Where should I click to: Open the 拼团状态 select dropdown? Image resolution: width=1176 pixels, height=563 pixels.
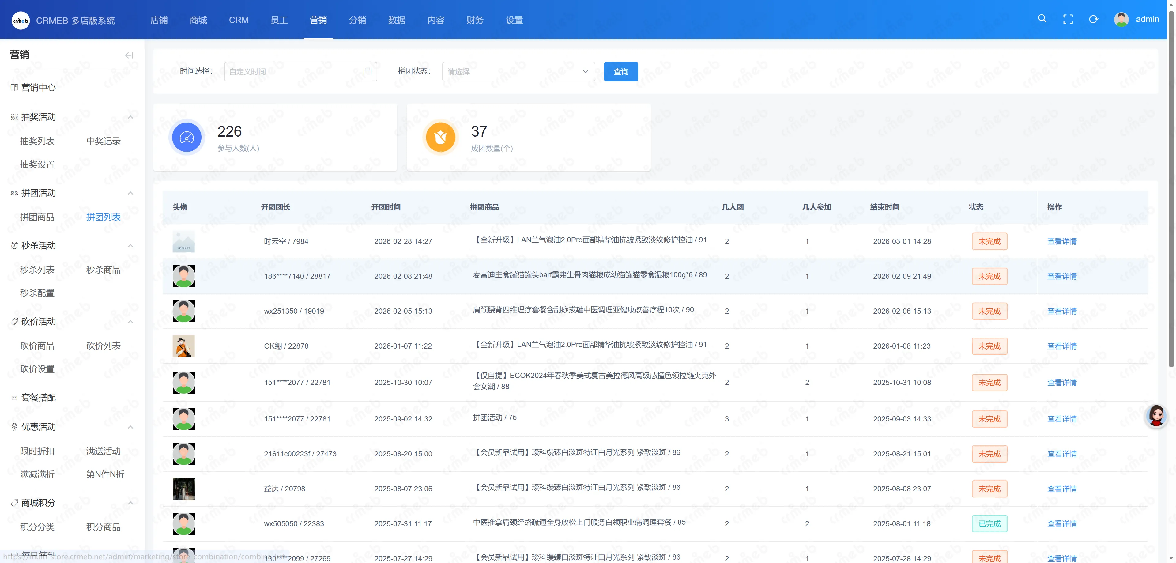click(518, 72)
